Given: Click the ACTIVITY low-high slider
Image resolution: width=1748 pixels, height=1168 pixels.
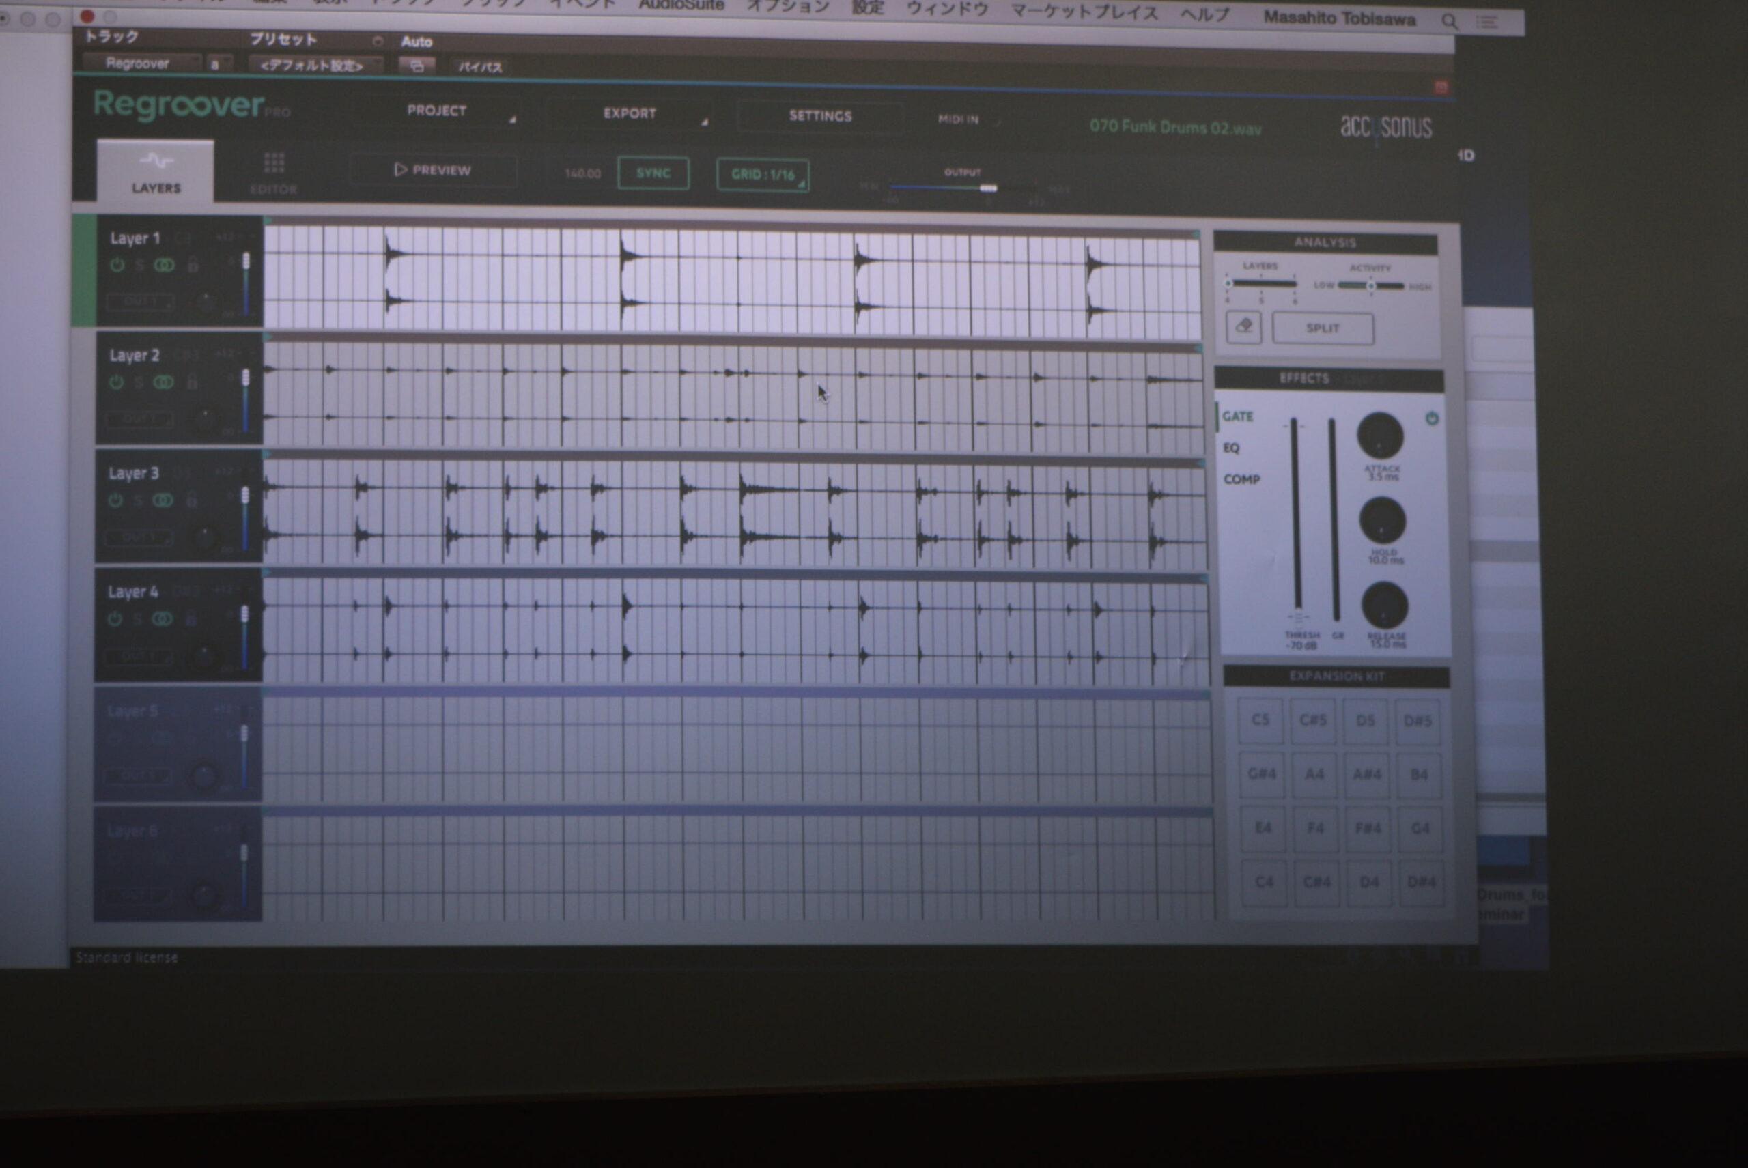Looking at the screenshot, I should [1370, 285].
